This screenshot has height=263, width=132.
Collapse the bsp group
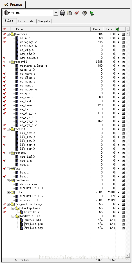coord(8,169)
